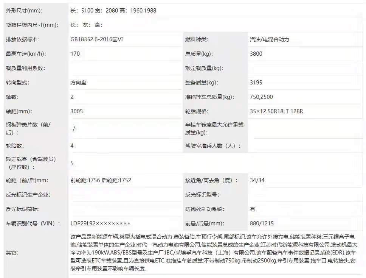Click the 车辆识别代号（VIN） label

33,223
